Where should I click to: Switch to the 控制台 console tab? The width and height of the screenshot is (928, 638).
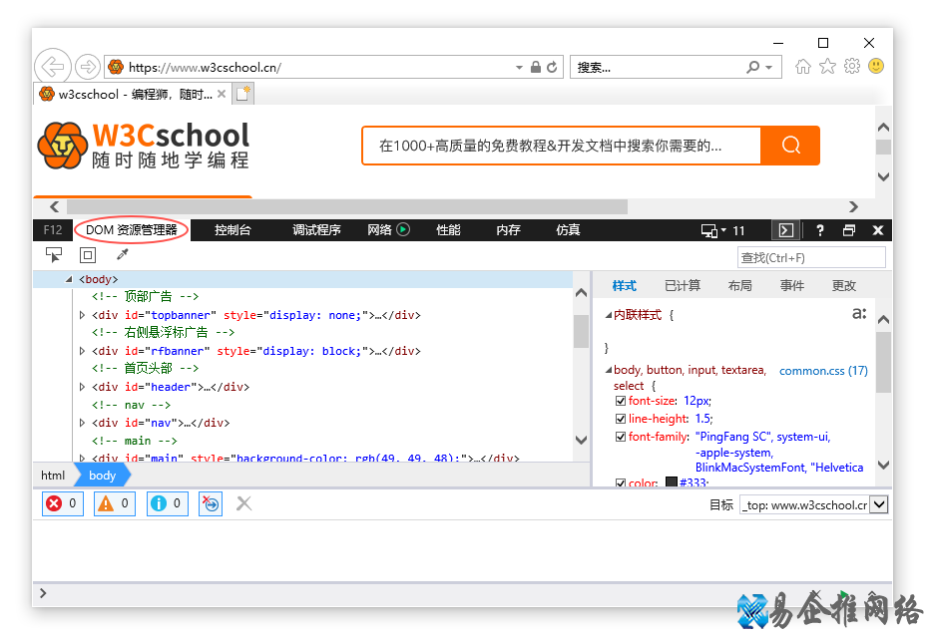pos(232,229)
